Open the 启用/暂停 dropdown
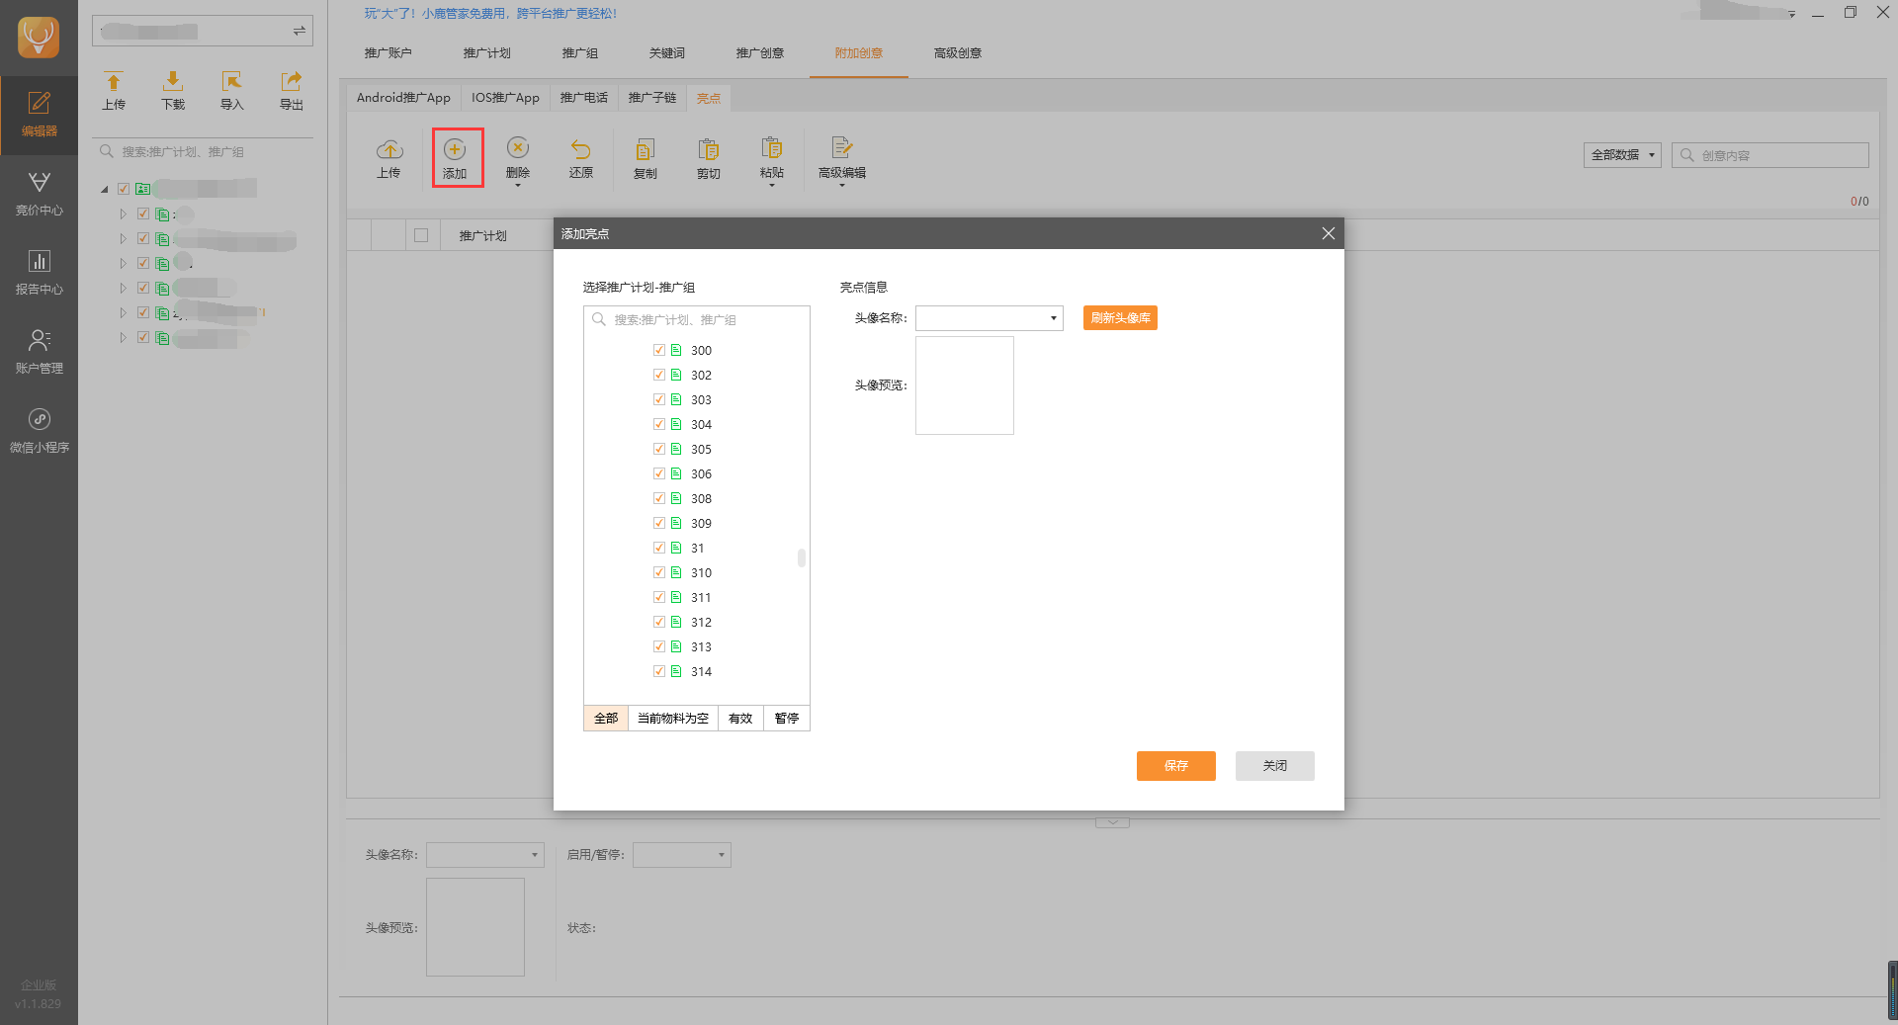1898x1025 pixels. (x=682, y=855)
